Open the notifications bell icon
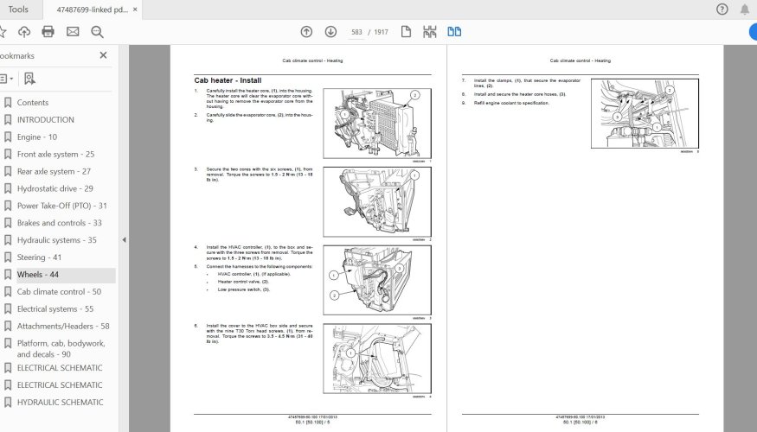 [744, 10]
